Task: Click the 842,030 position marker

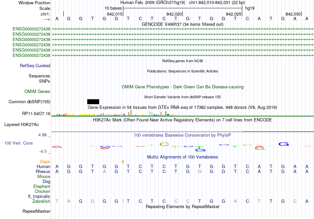Action: click(293, 14)
